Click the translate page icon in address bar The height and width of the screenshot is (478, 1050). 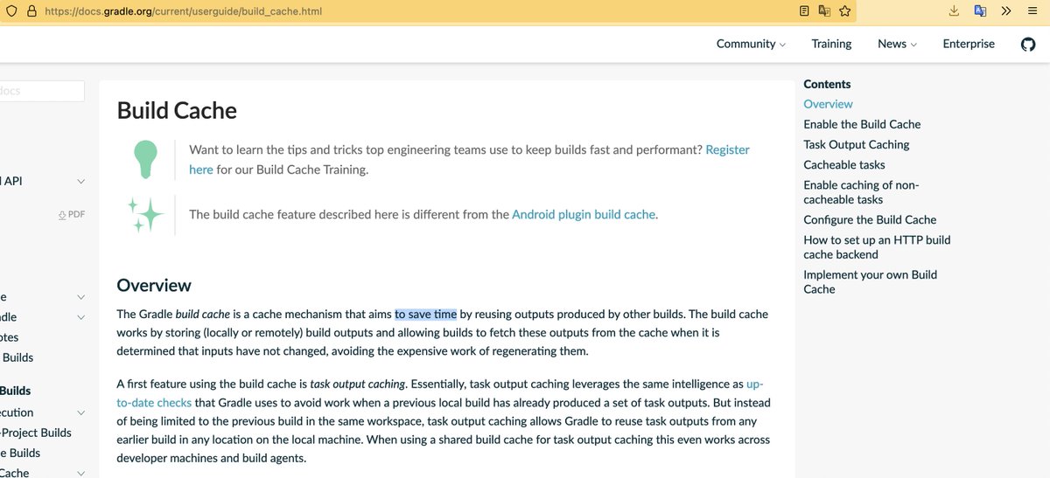click(824, 11)
